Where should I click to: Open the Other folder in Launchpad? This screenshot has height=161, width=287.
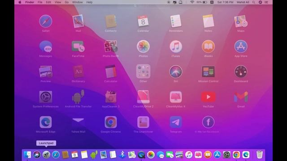[143, 72]
